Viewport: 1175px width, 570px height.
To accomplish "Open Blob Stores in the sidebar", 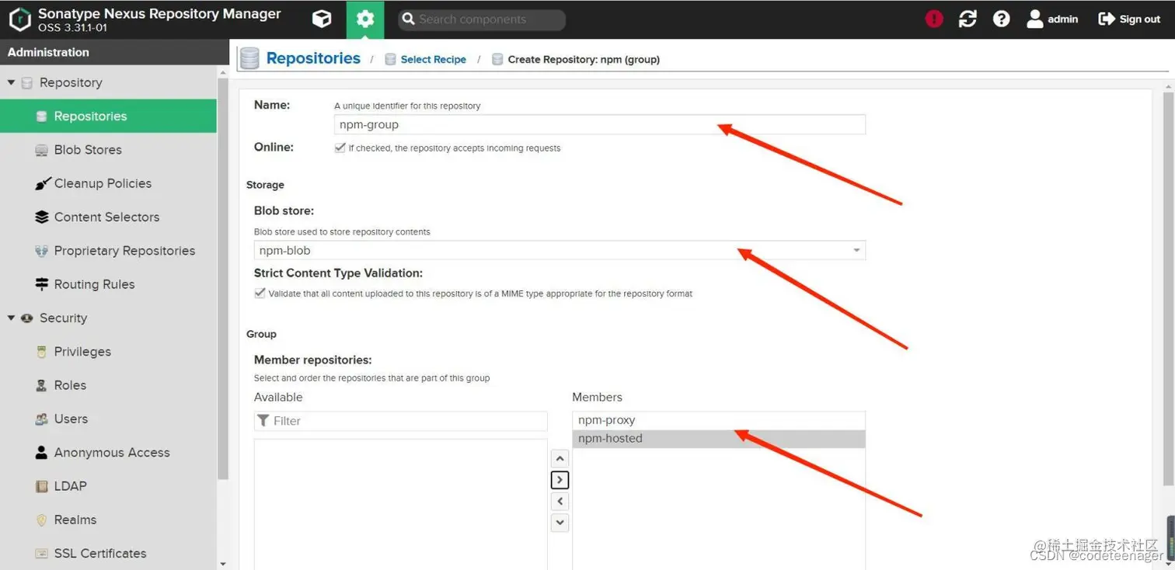I will click(108, 150).
